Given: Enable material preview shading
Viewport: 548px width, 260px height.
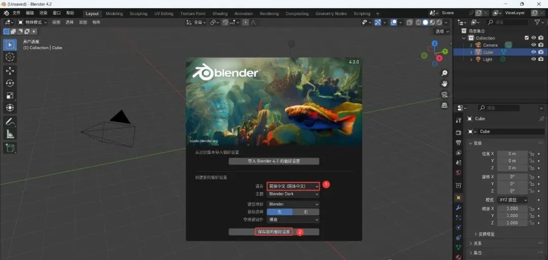Looking at the screenshot, I should click(x=432, y=22).
